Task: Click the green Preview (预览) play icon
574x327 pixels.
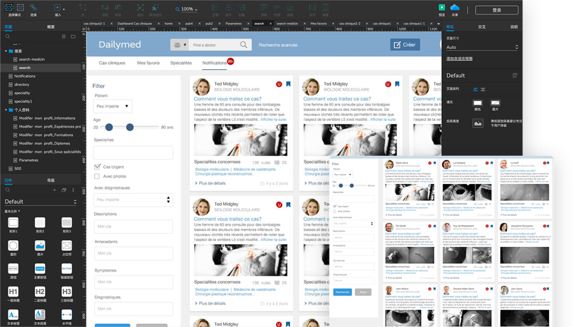Action: pos(442,7)
